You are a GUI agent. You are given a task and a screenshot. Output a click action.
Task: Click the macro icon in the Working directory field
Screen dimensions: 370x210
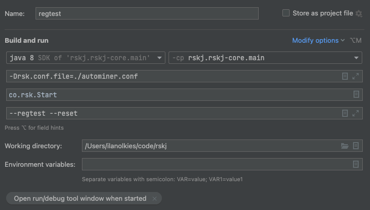click(356, 146)
